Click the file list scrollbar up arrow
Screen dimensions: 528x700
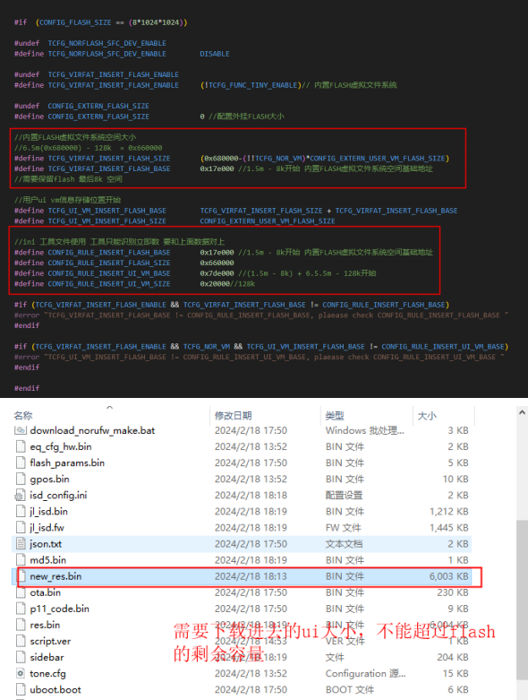522,413
